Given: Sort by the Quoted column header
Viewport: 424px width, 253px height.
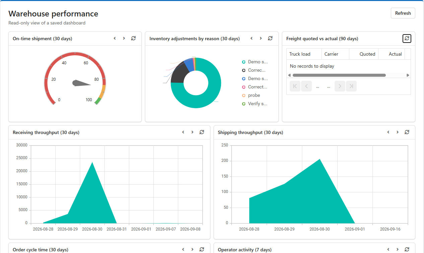Looking at the screenshot, I should click(x=364, y=54).
